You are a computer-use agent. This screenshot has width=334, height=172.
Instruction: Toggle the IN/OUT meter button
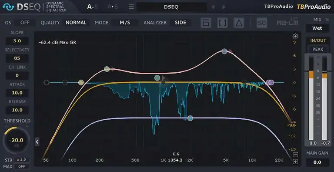(318, 40)
